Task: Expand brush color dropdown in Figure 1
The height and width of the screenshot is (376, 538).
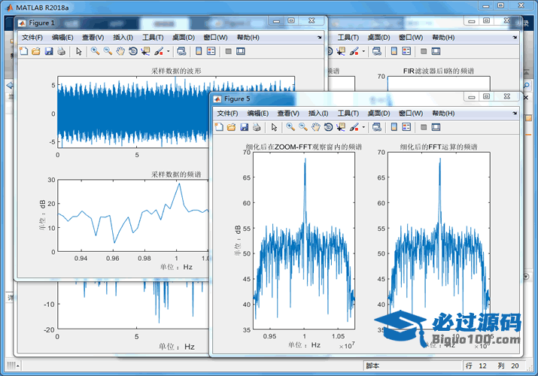Action: tap(168, 51)
